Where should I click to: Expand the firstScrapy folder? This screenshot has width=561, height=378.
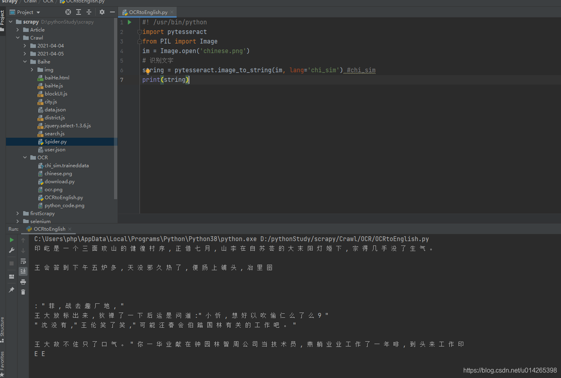[18, 213]
